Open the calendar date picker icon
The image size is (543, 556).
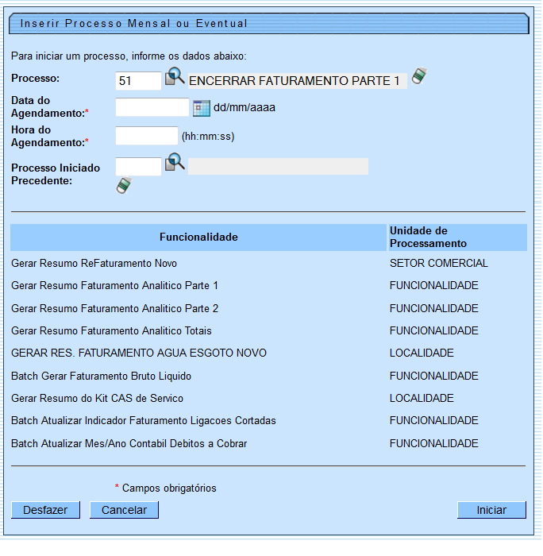(202, 108)
